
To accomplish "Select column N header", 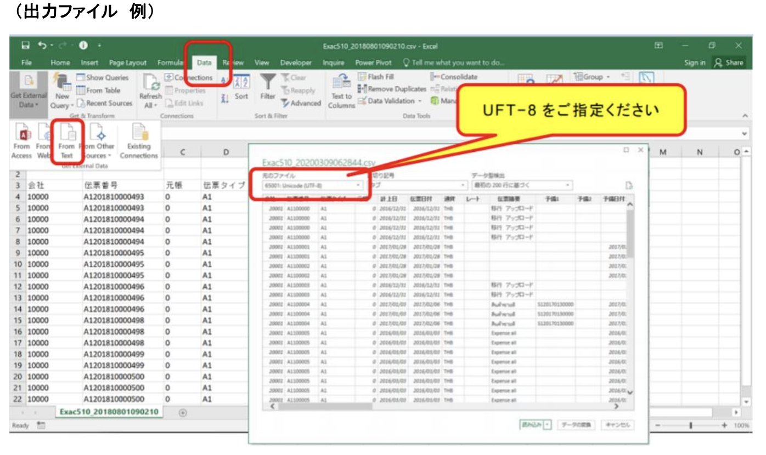I will tap(699, 153).
